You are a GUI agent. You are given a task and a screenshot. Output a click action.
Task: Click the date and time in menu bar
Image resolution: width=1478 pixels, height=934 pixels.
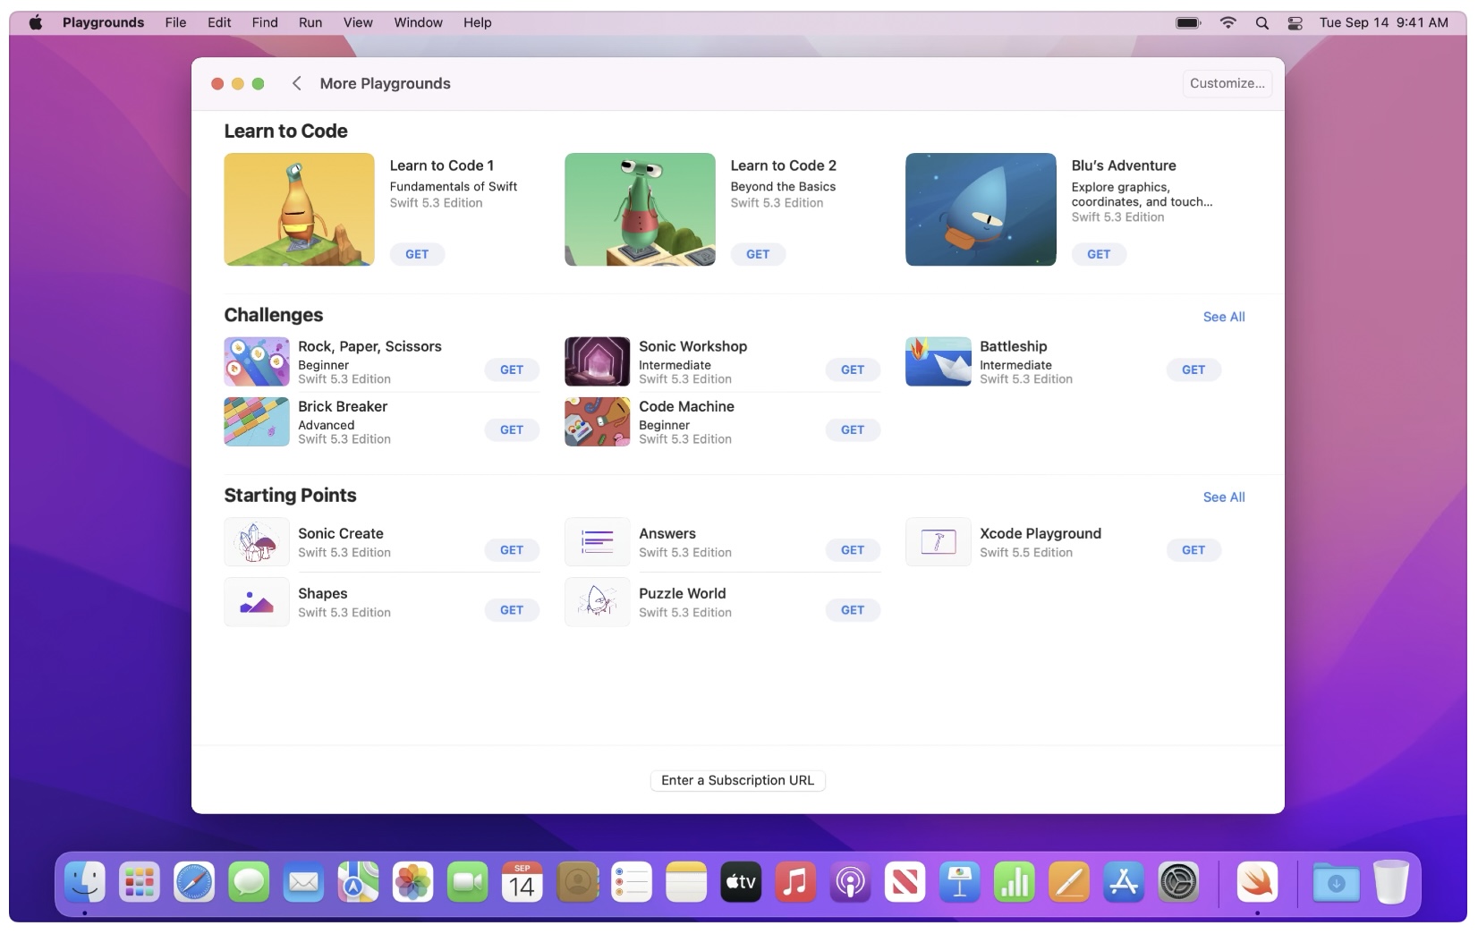pyautogui.click(x=1383, y=22)
